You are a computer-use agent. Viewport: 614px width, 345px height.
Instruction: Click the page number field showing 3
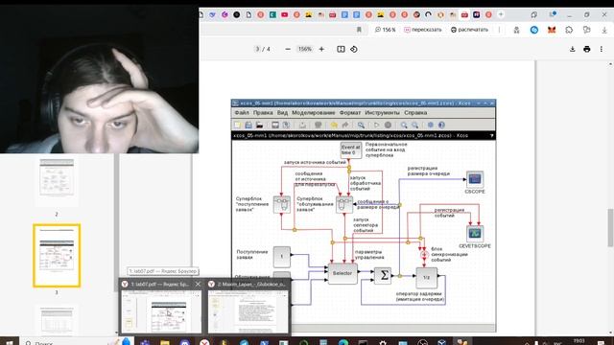click(257, 49)
